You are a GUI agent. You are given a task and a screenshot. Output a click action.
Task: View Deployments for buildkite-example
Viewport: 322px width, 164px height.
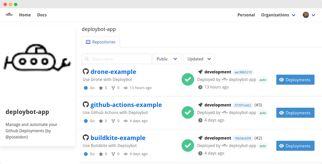coord(295,146)
